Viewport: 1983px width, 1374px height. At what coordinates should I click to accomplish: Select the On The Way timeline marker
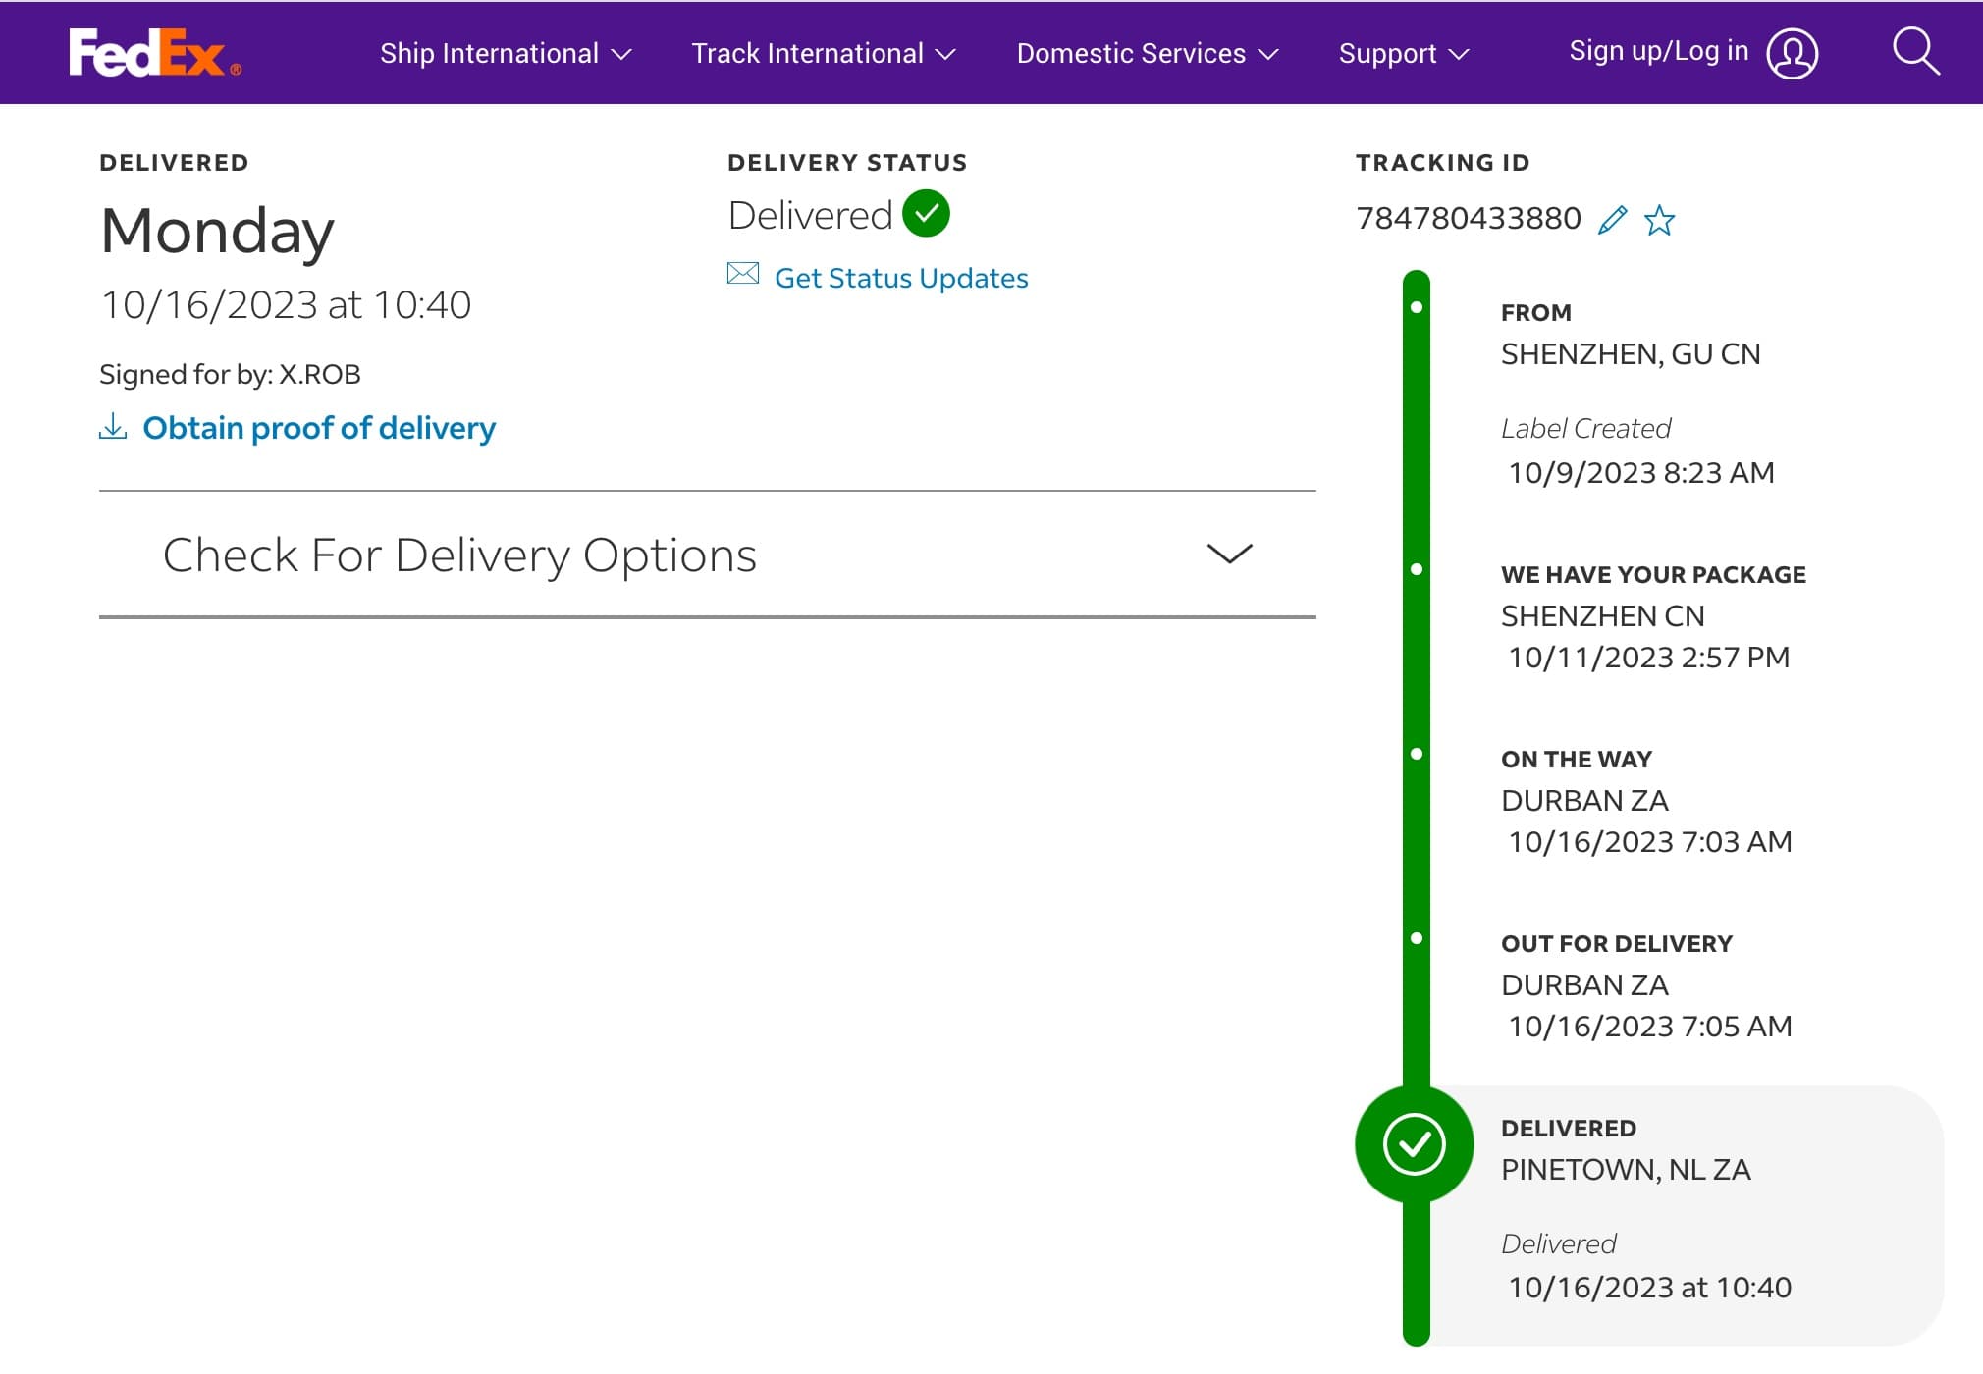[x=1417, y=754]
